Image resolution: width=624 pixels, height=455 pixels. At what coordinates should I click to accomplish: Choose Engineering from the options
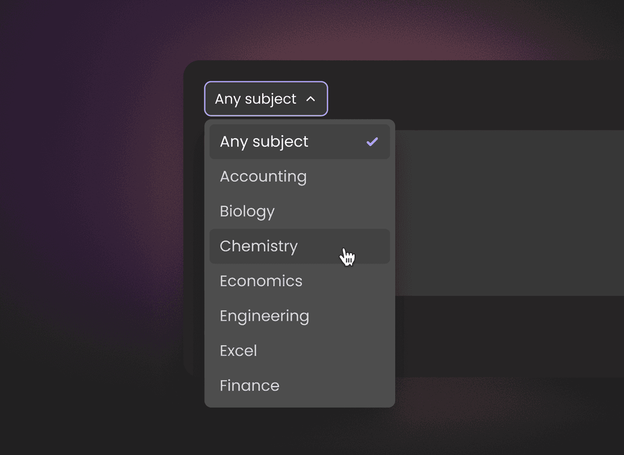pyautogui.click(x=264, y=316)
